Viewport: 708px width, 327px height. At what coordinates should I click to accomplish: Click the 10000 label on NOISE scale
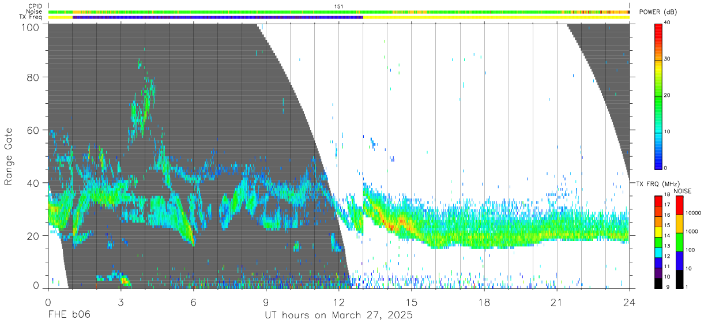coord(693,213)
